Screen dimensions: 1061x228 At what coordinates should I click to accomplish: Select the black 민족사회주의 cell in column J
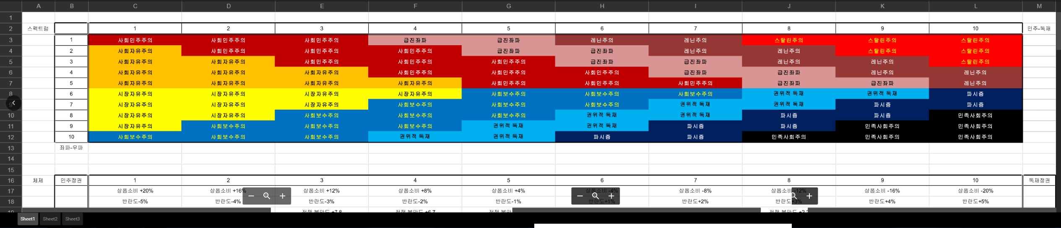[x=788, y=137]
